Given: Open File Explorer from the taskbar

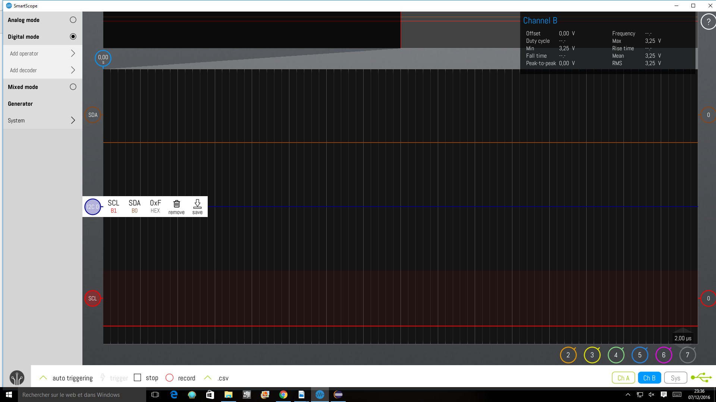Looking at the screenshot, I should 228,395.
